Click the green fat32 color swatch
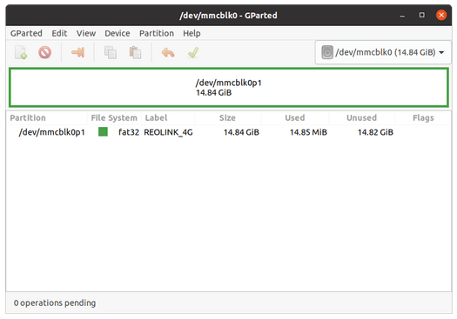457x319 pixels. click(103, 132)
